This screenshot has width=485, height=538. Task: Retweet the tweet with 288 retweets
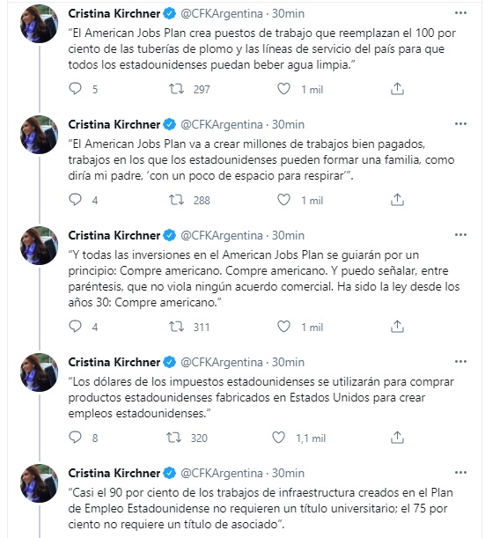[176, 200]
